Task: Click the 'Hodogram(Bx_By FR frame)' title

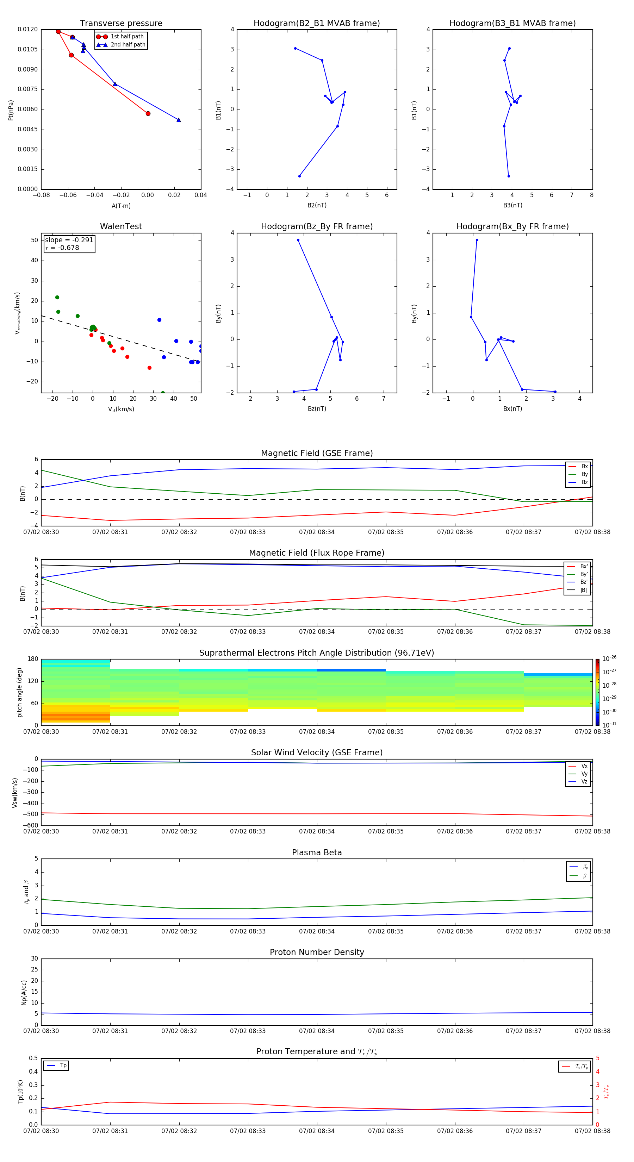Action: click(x=512, y=226)
